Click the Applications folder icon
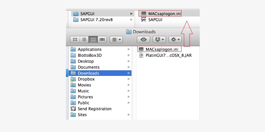The image size is (265, 132). tap(73, 49)
